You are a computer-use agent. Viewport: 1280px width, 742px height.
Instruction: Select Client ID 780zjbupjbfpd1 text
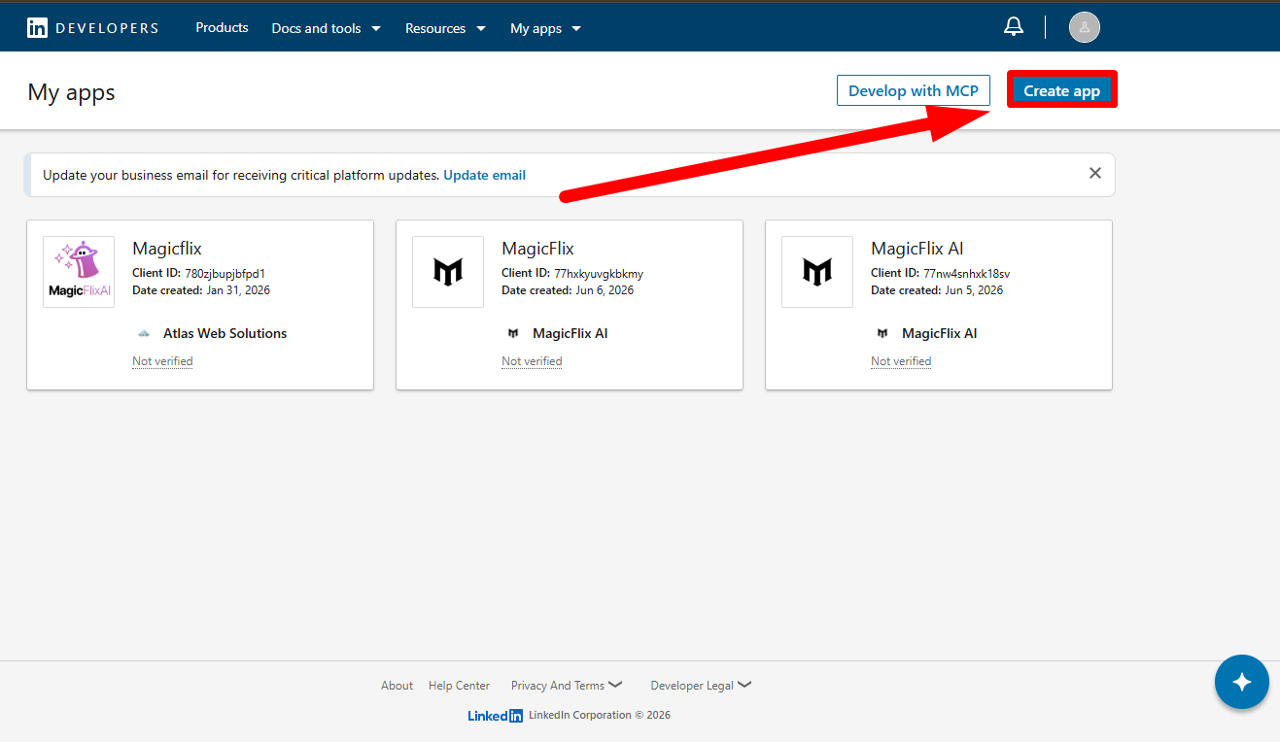[198, 273]
